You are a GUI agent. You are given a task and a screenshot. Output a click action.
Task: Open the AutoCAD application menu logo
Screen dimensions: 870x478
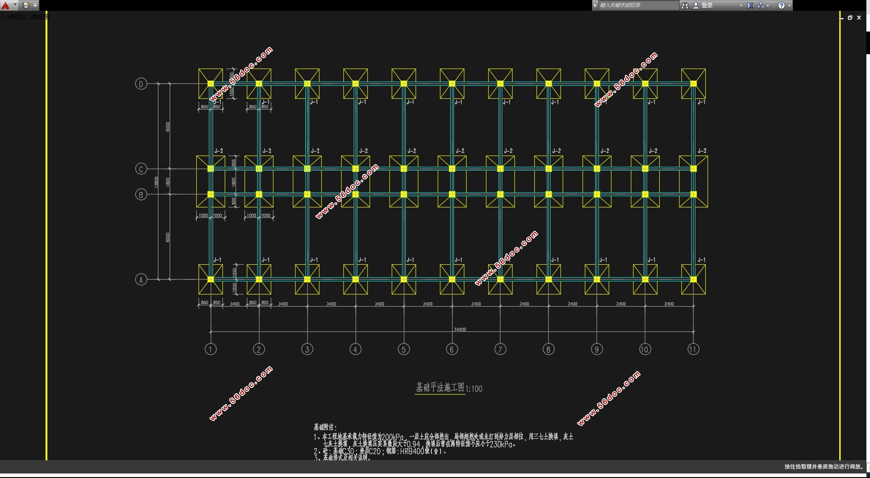5,5
